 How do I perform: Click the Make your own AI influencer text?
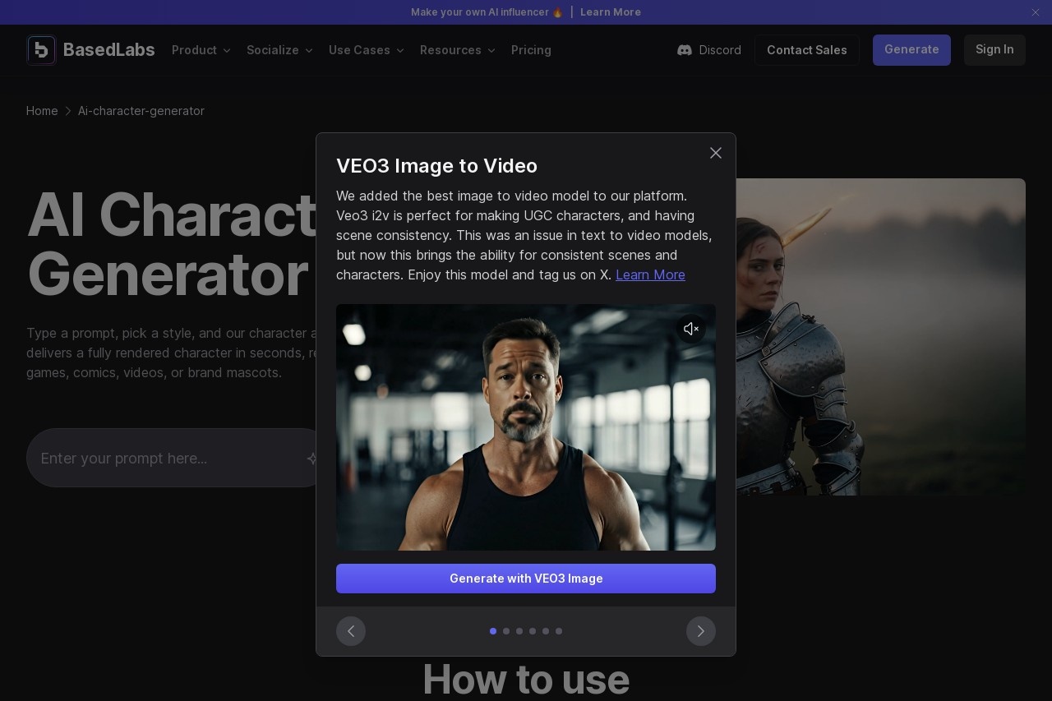[487, 12]
